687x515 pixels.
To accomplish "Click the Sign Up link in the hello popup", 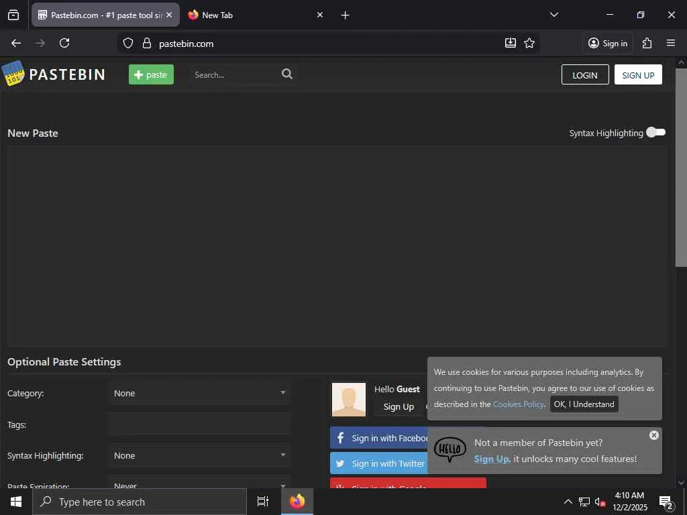I will (491, 459).
